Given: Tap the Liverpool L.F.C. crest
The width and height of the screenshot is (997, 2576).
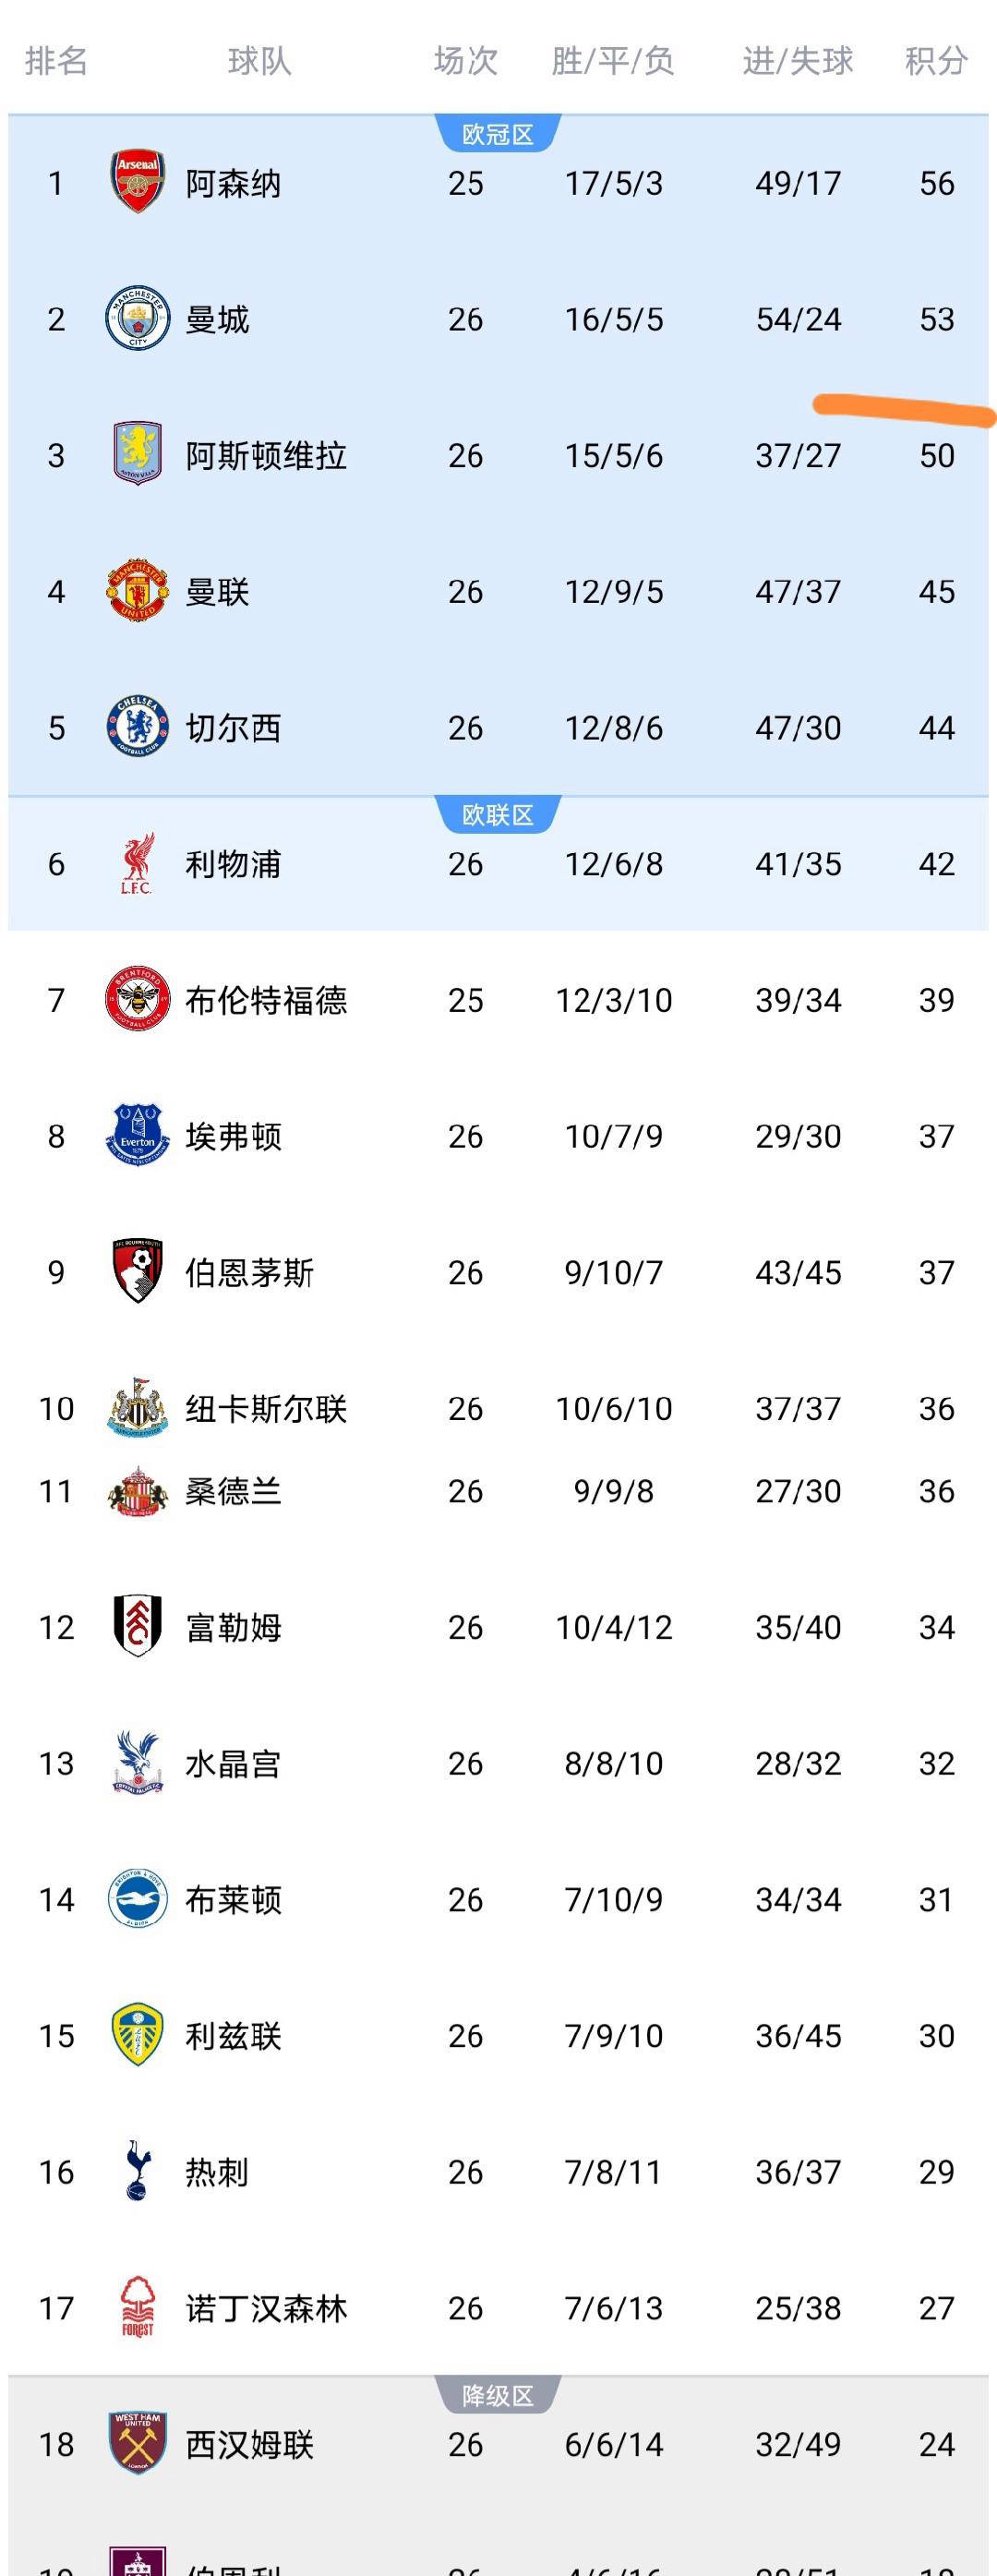Looking at the screenshot, I should (x=137, y=864).
